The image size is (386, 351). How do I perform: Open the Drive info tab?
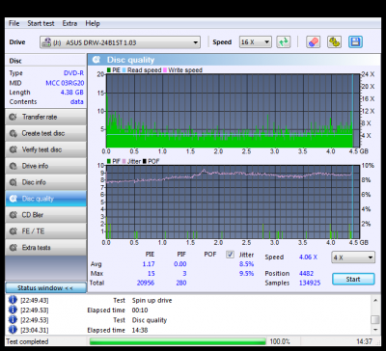[x=45, y=166]
